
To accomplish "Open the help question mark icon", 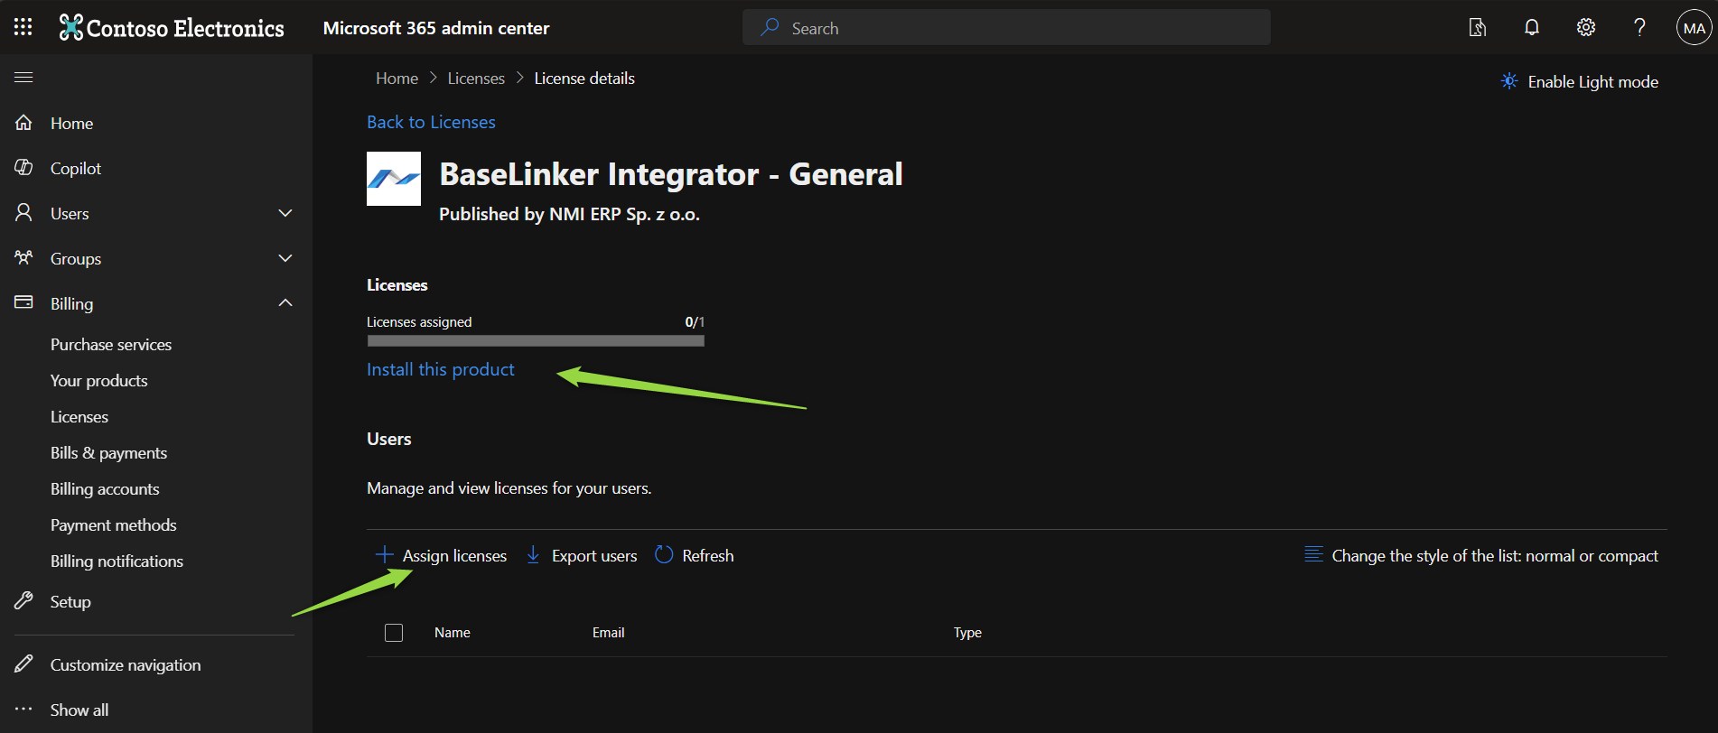I will [1639, 27].
